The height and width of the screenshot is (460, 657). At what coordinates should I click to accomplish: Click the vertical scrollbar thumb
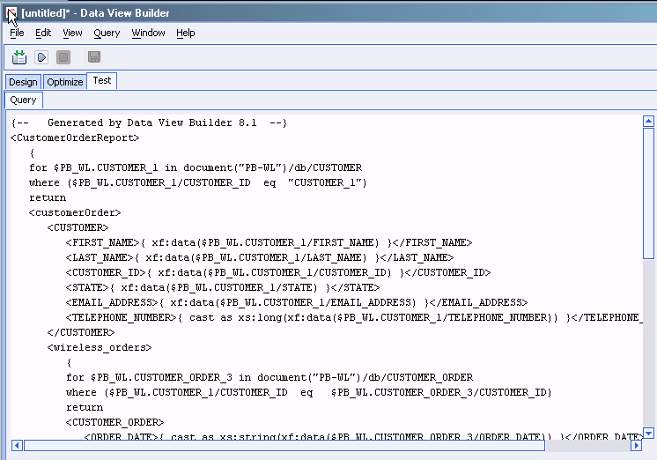coord(648,193)
